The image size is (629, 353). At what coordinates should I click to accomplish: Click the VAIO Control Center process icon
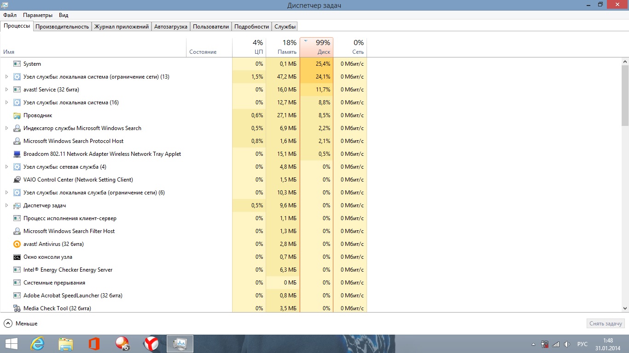[17, 180]
